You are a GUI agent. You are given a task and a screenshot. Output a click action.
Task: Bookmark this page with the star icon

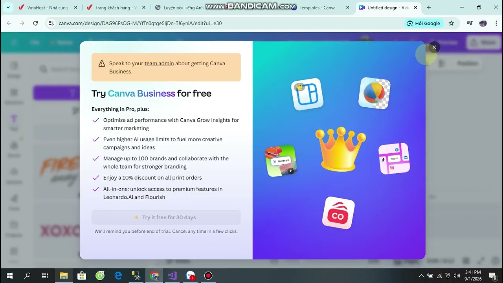451,23
